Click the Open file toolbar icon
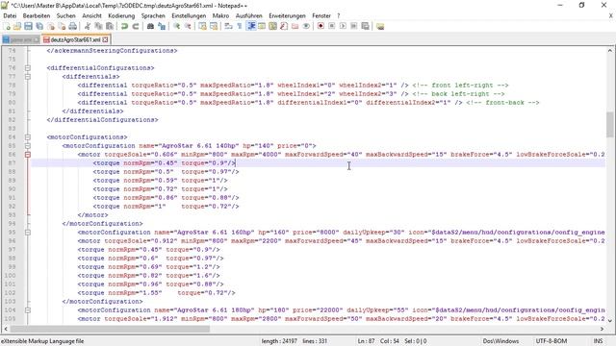 17,26
